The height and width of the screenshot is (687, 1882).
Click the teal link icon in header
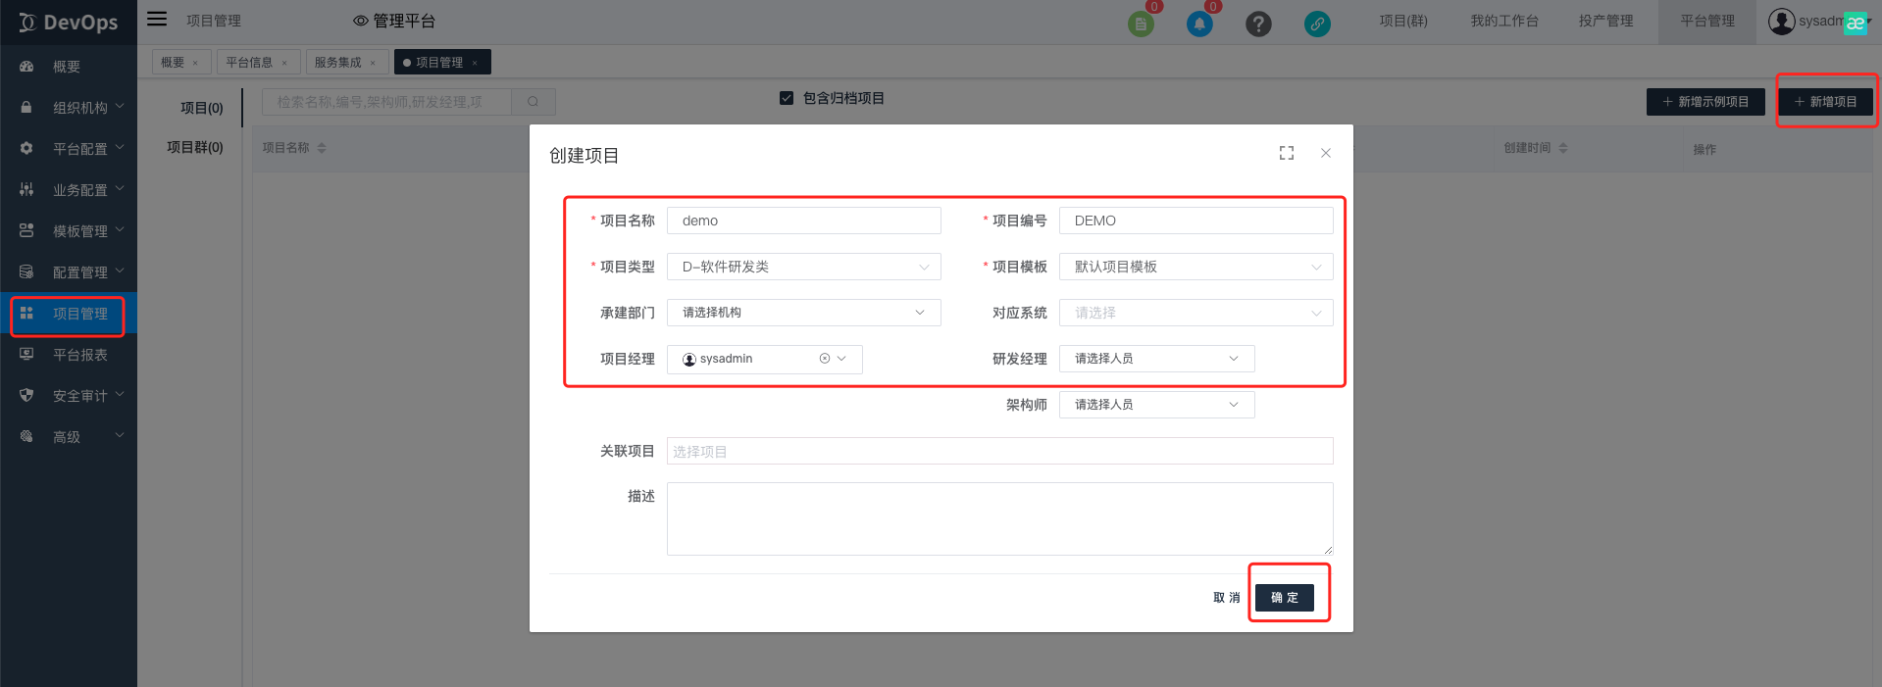(1317, 25)
